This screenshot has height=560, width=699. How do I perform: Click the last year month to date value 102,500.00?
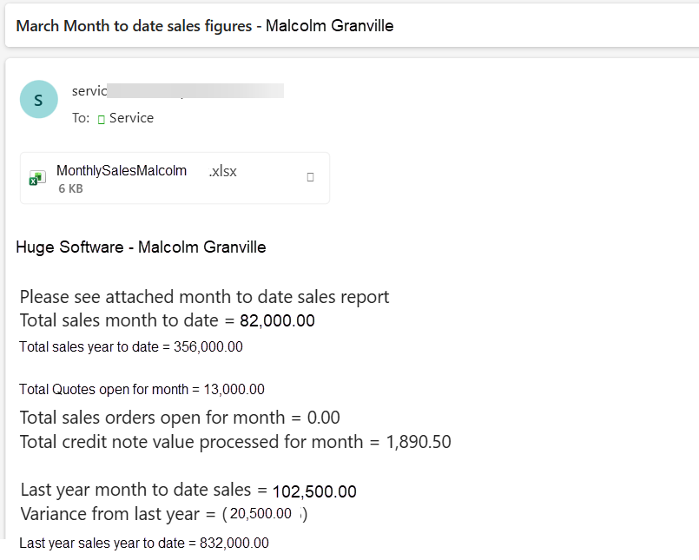click(x=314, y=491)
